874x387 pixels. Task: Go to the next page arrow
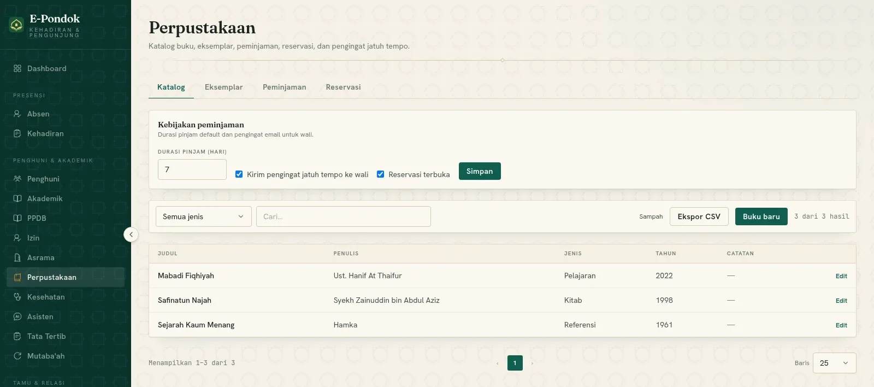click(x=532, y=363)
